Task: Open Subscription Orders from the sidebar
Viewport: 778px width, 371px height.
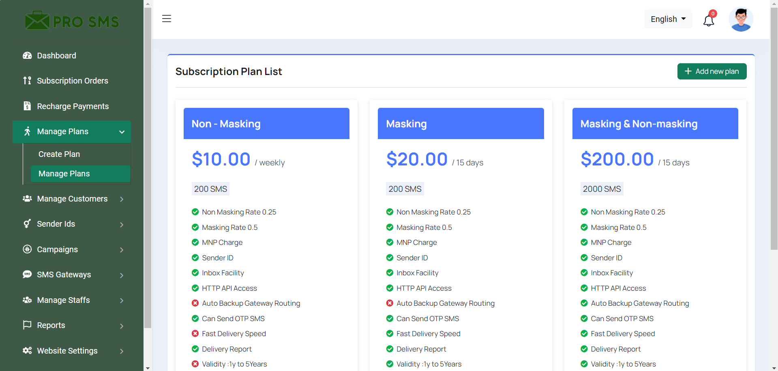Action: (x=73, y=81)
